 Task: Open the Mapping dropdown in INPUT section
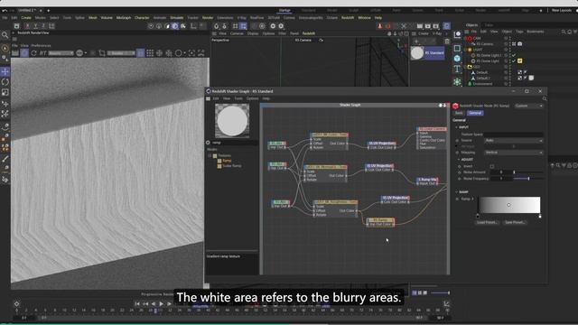(x=514, y=153)
